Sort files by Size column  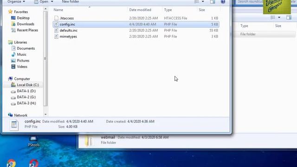(x=202, y=10)
